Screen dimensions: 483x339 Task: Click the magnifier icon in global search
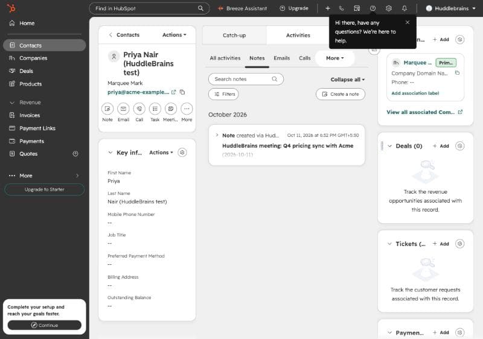pos(200,8)
